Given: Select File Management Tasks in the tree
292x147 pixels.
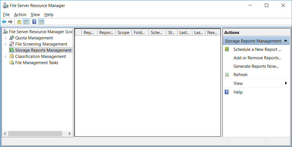Looking at the screenshot, I should [37, 63].
